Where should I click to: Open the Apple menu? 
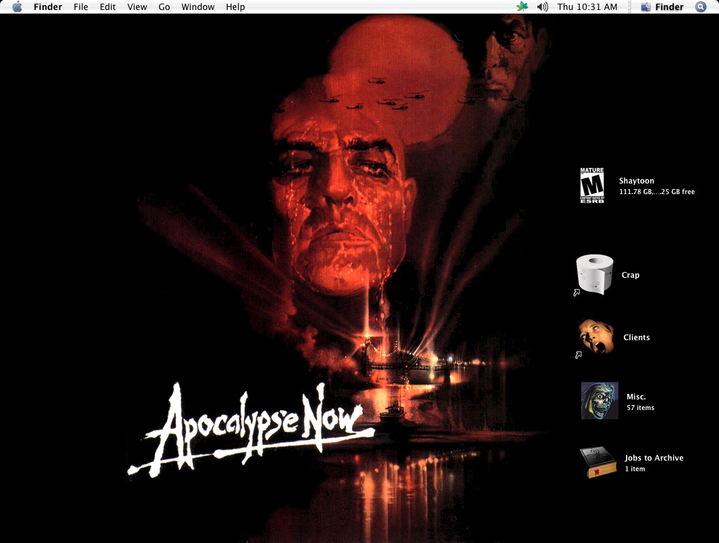tap(17, 7)
